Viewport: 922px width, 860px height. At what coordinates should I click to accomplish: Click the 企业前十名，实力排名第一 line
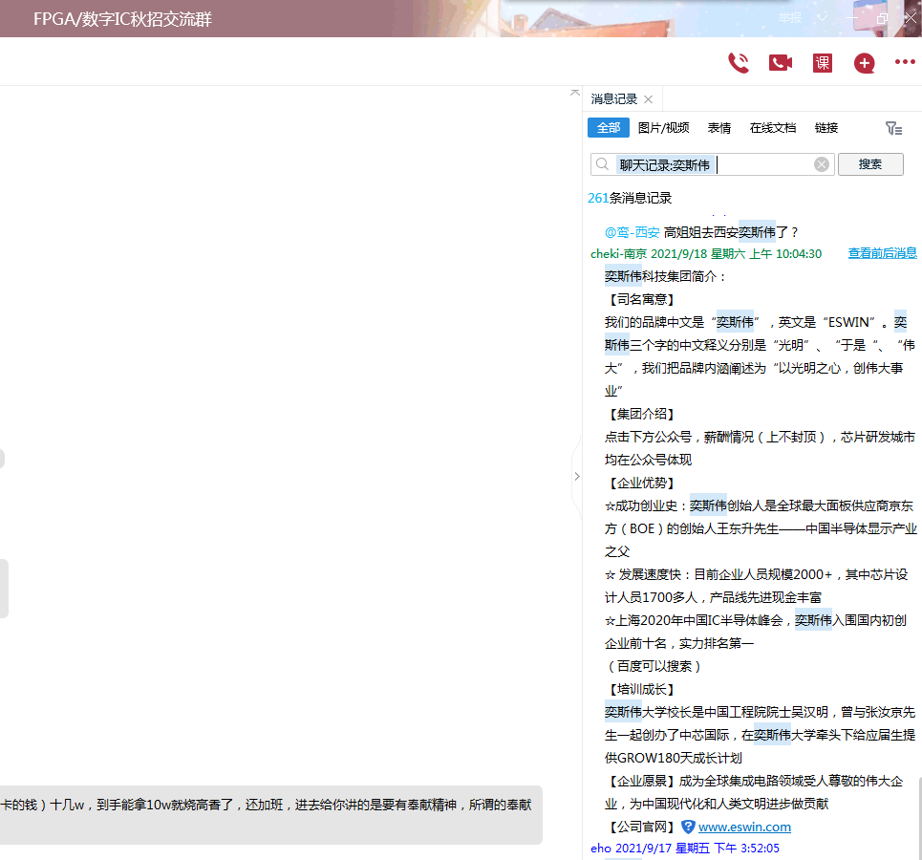point(679,643)
